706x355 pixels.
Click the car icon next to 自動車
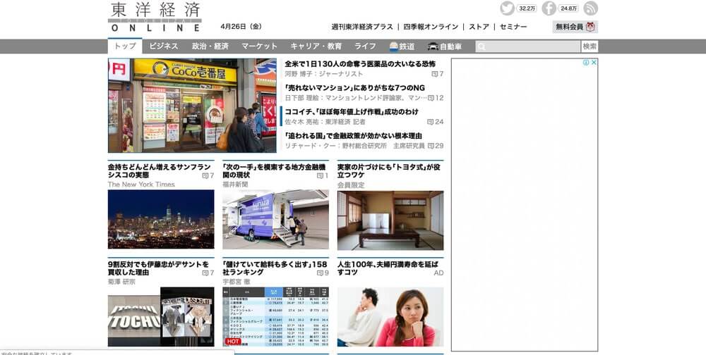(433, 46)
